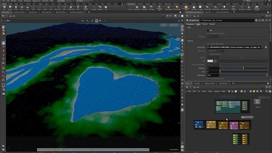Switch to the Objects parameter tab
This screenshot has height=153, width=272.
(x=212, y=24)
